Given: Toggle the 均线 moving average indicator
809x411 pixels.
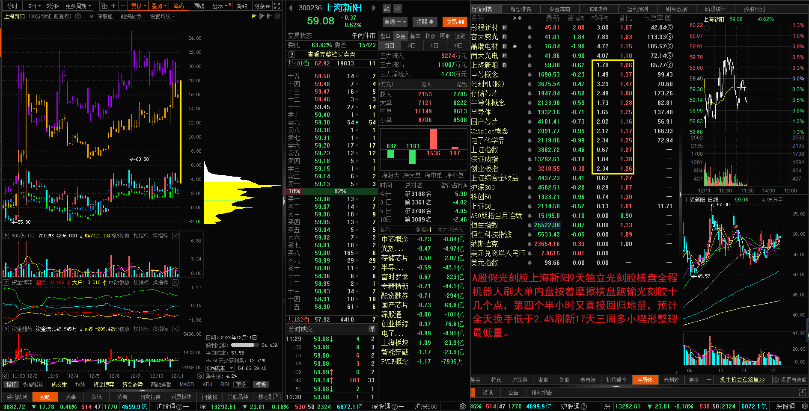Looking at the screenshot, I should pyautogui.click(x=80, y=384).
